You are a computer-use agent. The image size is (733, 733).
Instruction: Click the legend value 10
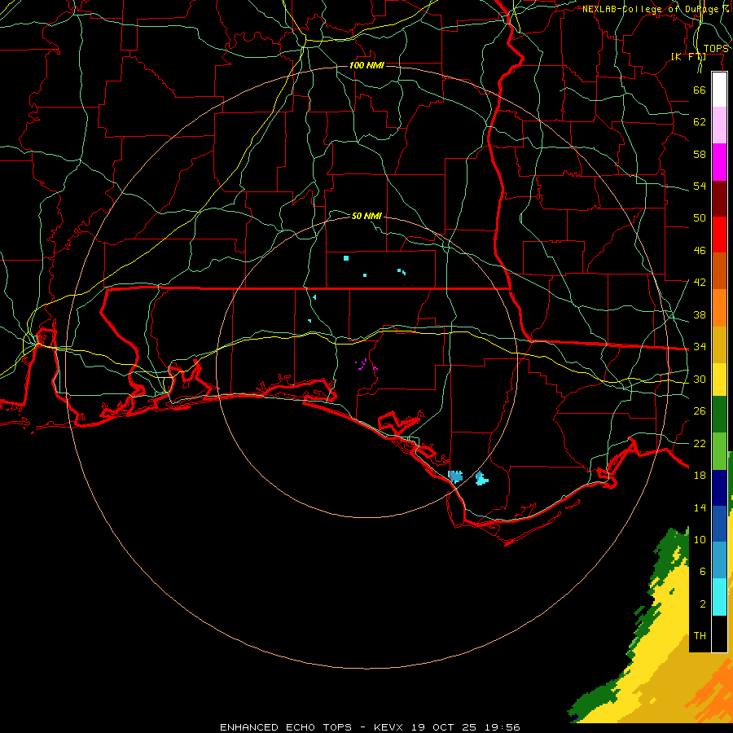700,540
